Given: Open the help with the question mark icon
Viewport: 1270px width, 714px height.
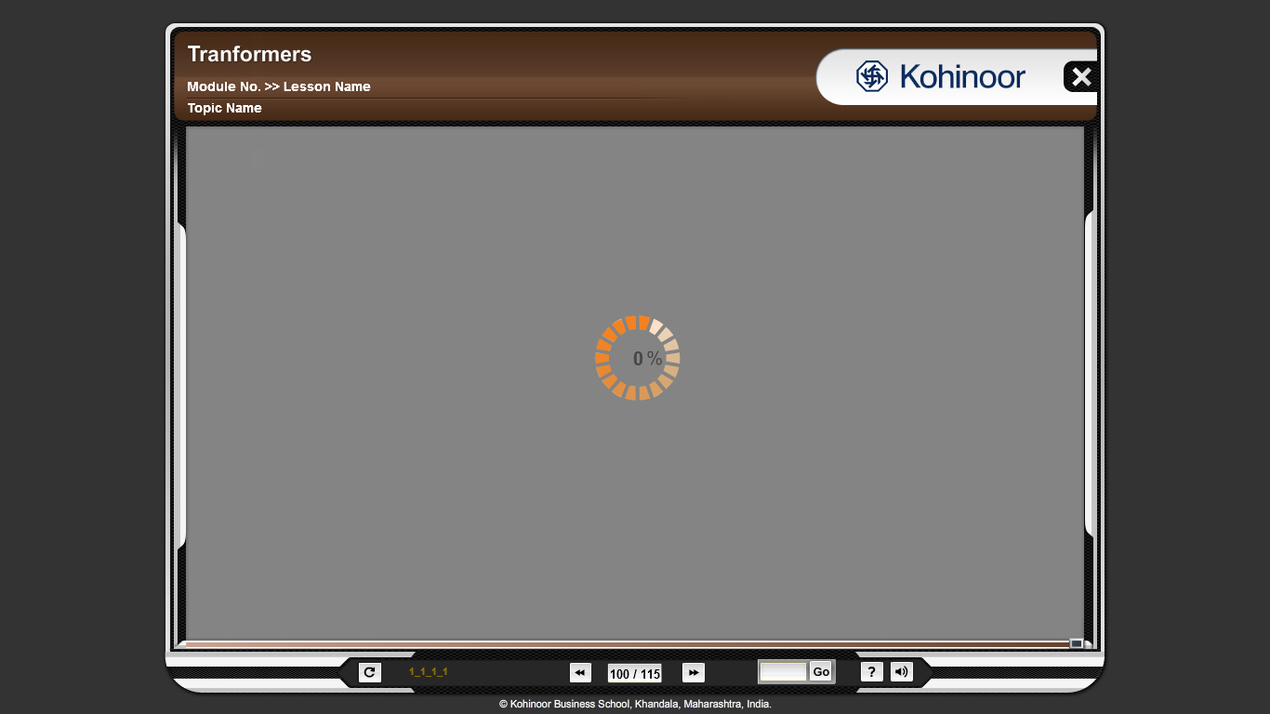Looking at the screenshot, I should (871, 671).
